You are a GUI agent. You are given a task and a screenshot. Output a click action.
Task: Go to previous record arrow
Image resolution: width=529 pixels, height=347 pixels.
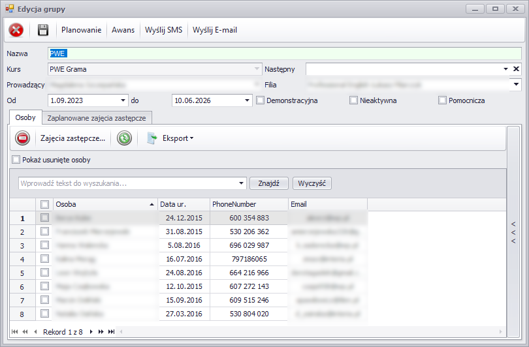point(35,332)
